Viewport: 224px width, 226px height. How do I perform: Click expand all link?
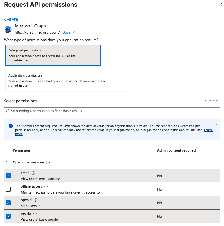(x=212, y=100)
